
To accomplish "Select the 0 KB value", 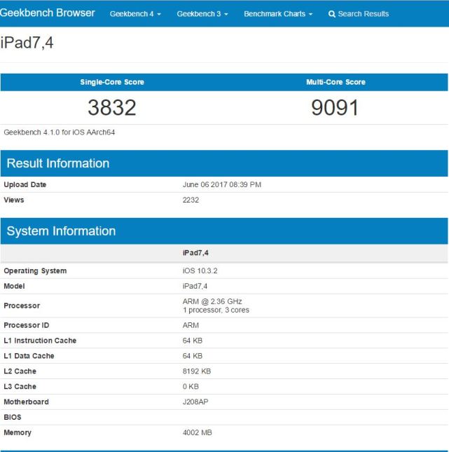I will tap(191, 386).
